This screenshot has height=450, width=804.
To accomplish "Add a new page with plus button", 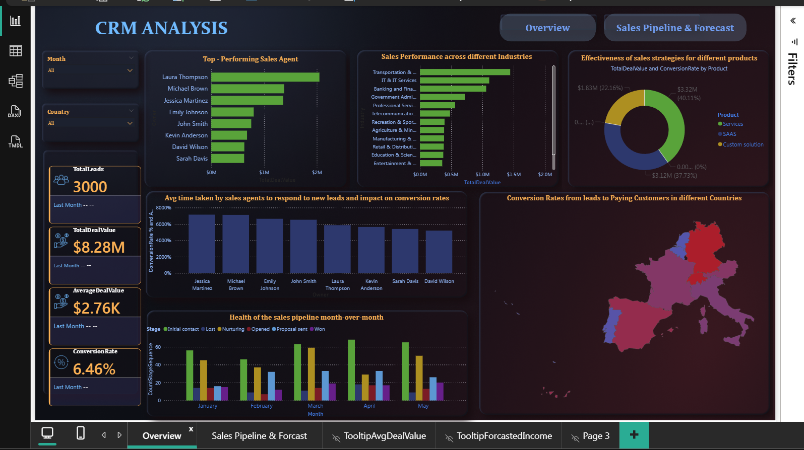I will click(x=634, y=435).
